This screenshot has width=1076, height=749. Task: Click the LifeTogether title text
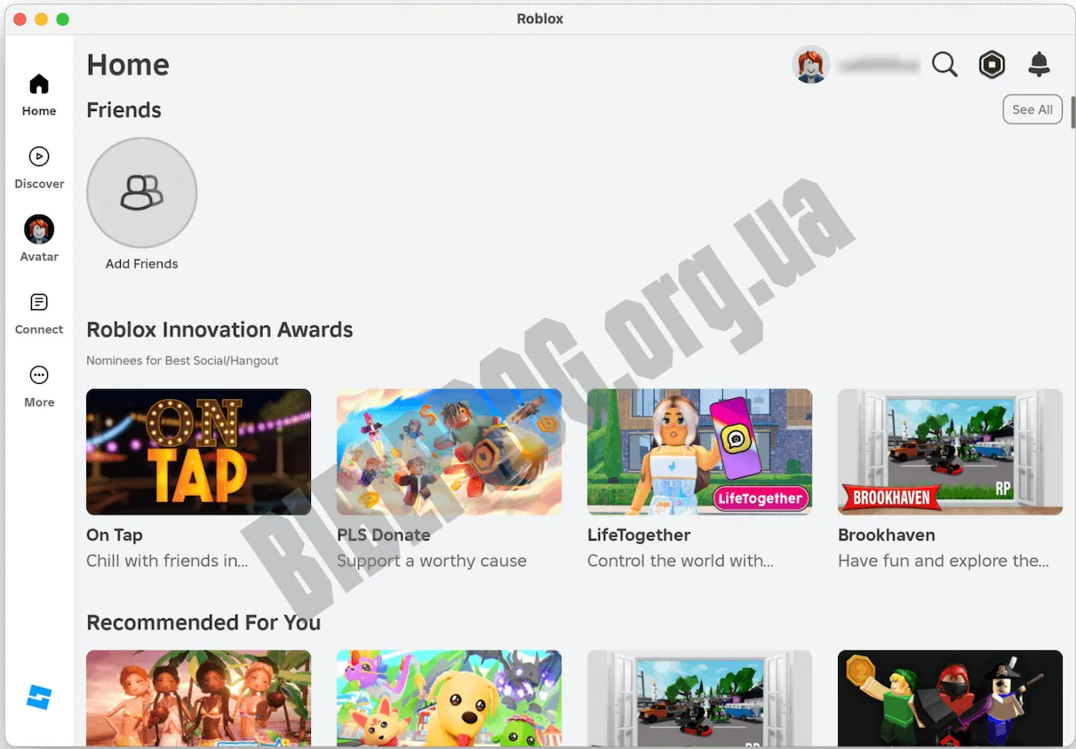(639, 535)
